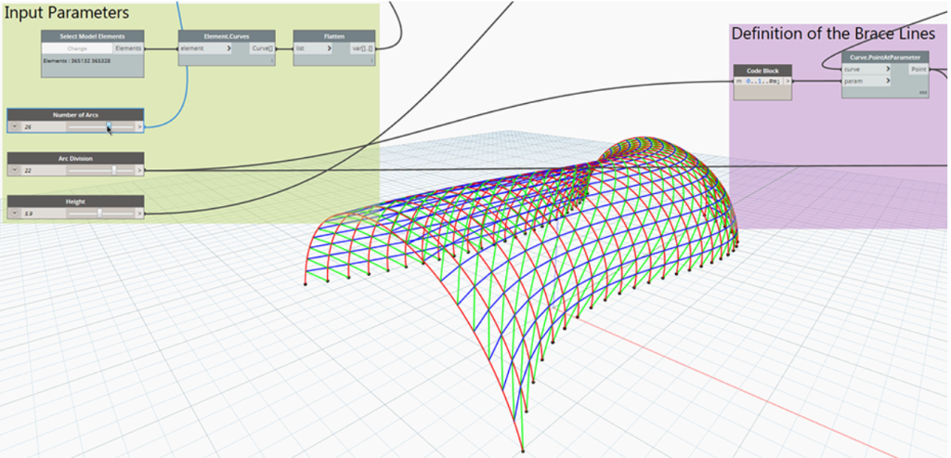Select the Code Block node header
Screen dimensions: 951x458
pyautogui.click(x=762, y=71)
